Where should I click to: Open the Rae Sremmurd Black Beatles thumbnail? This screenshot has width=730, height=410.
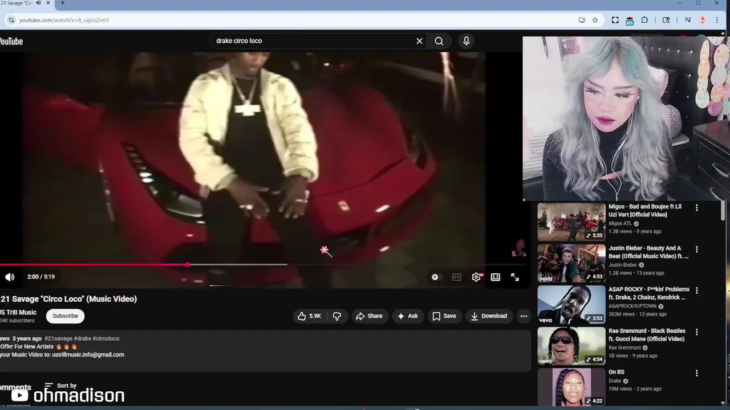tap(571, 346)
